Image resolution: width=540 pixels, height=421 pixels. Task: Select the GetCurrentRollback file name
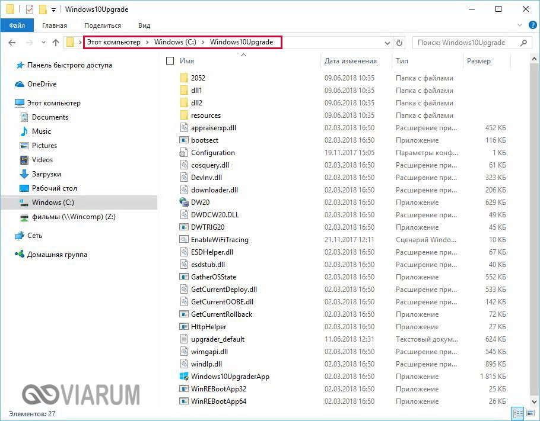click(x=222, y=314)
